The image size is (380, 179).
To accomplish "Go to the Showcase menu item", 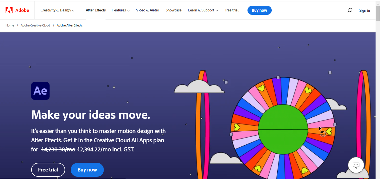I will pyautogui.click(x=173, y=10).
